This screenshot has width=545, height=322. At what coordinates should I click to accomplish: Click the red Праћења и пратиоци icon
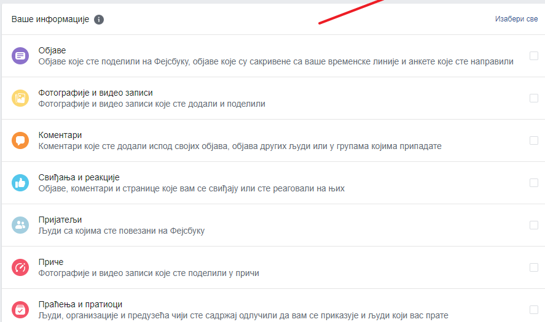[x=20, y=310]
